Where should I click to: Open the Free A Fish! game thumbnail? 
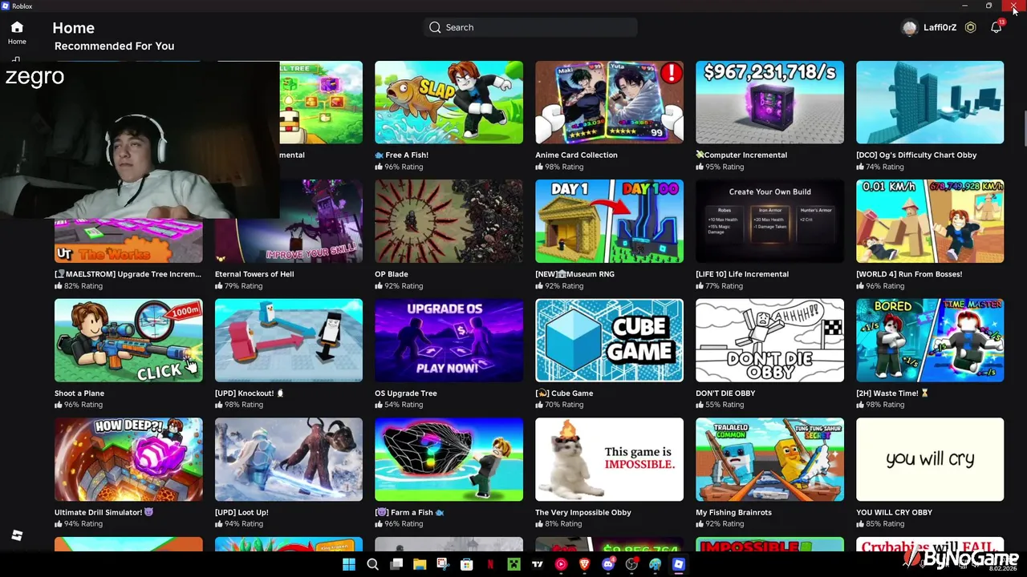click(449, 103)
